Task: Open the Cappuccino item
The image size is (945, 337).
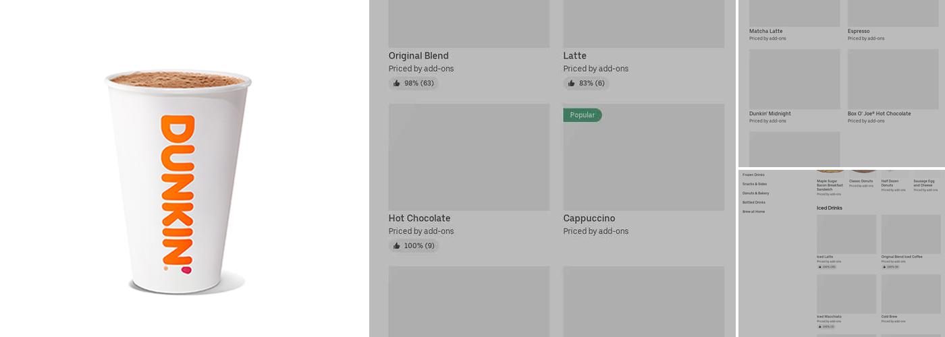Action: 643,162
